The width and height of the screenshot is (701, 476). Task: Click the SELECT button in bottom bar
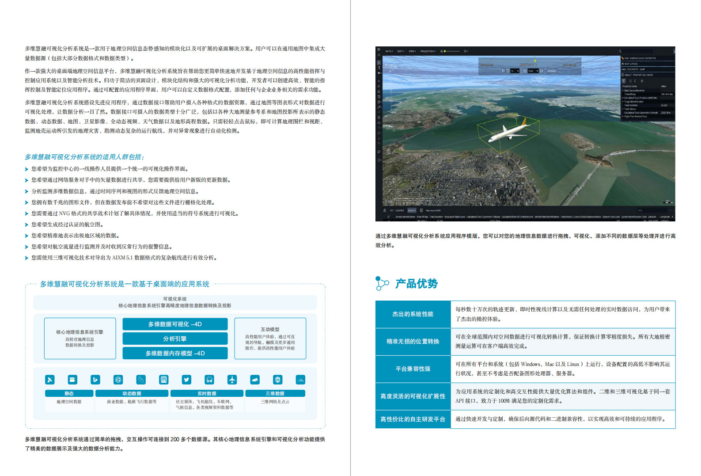coord(412,210)
